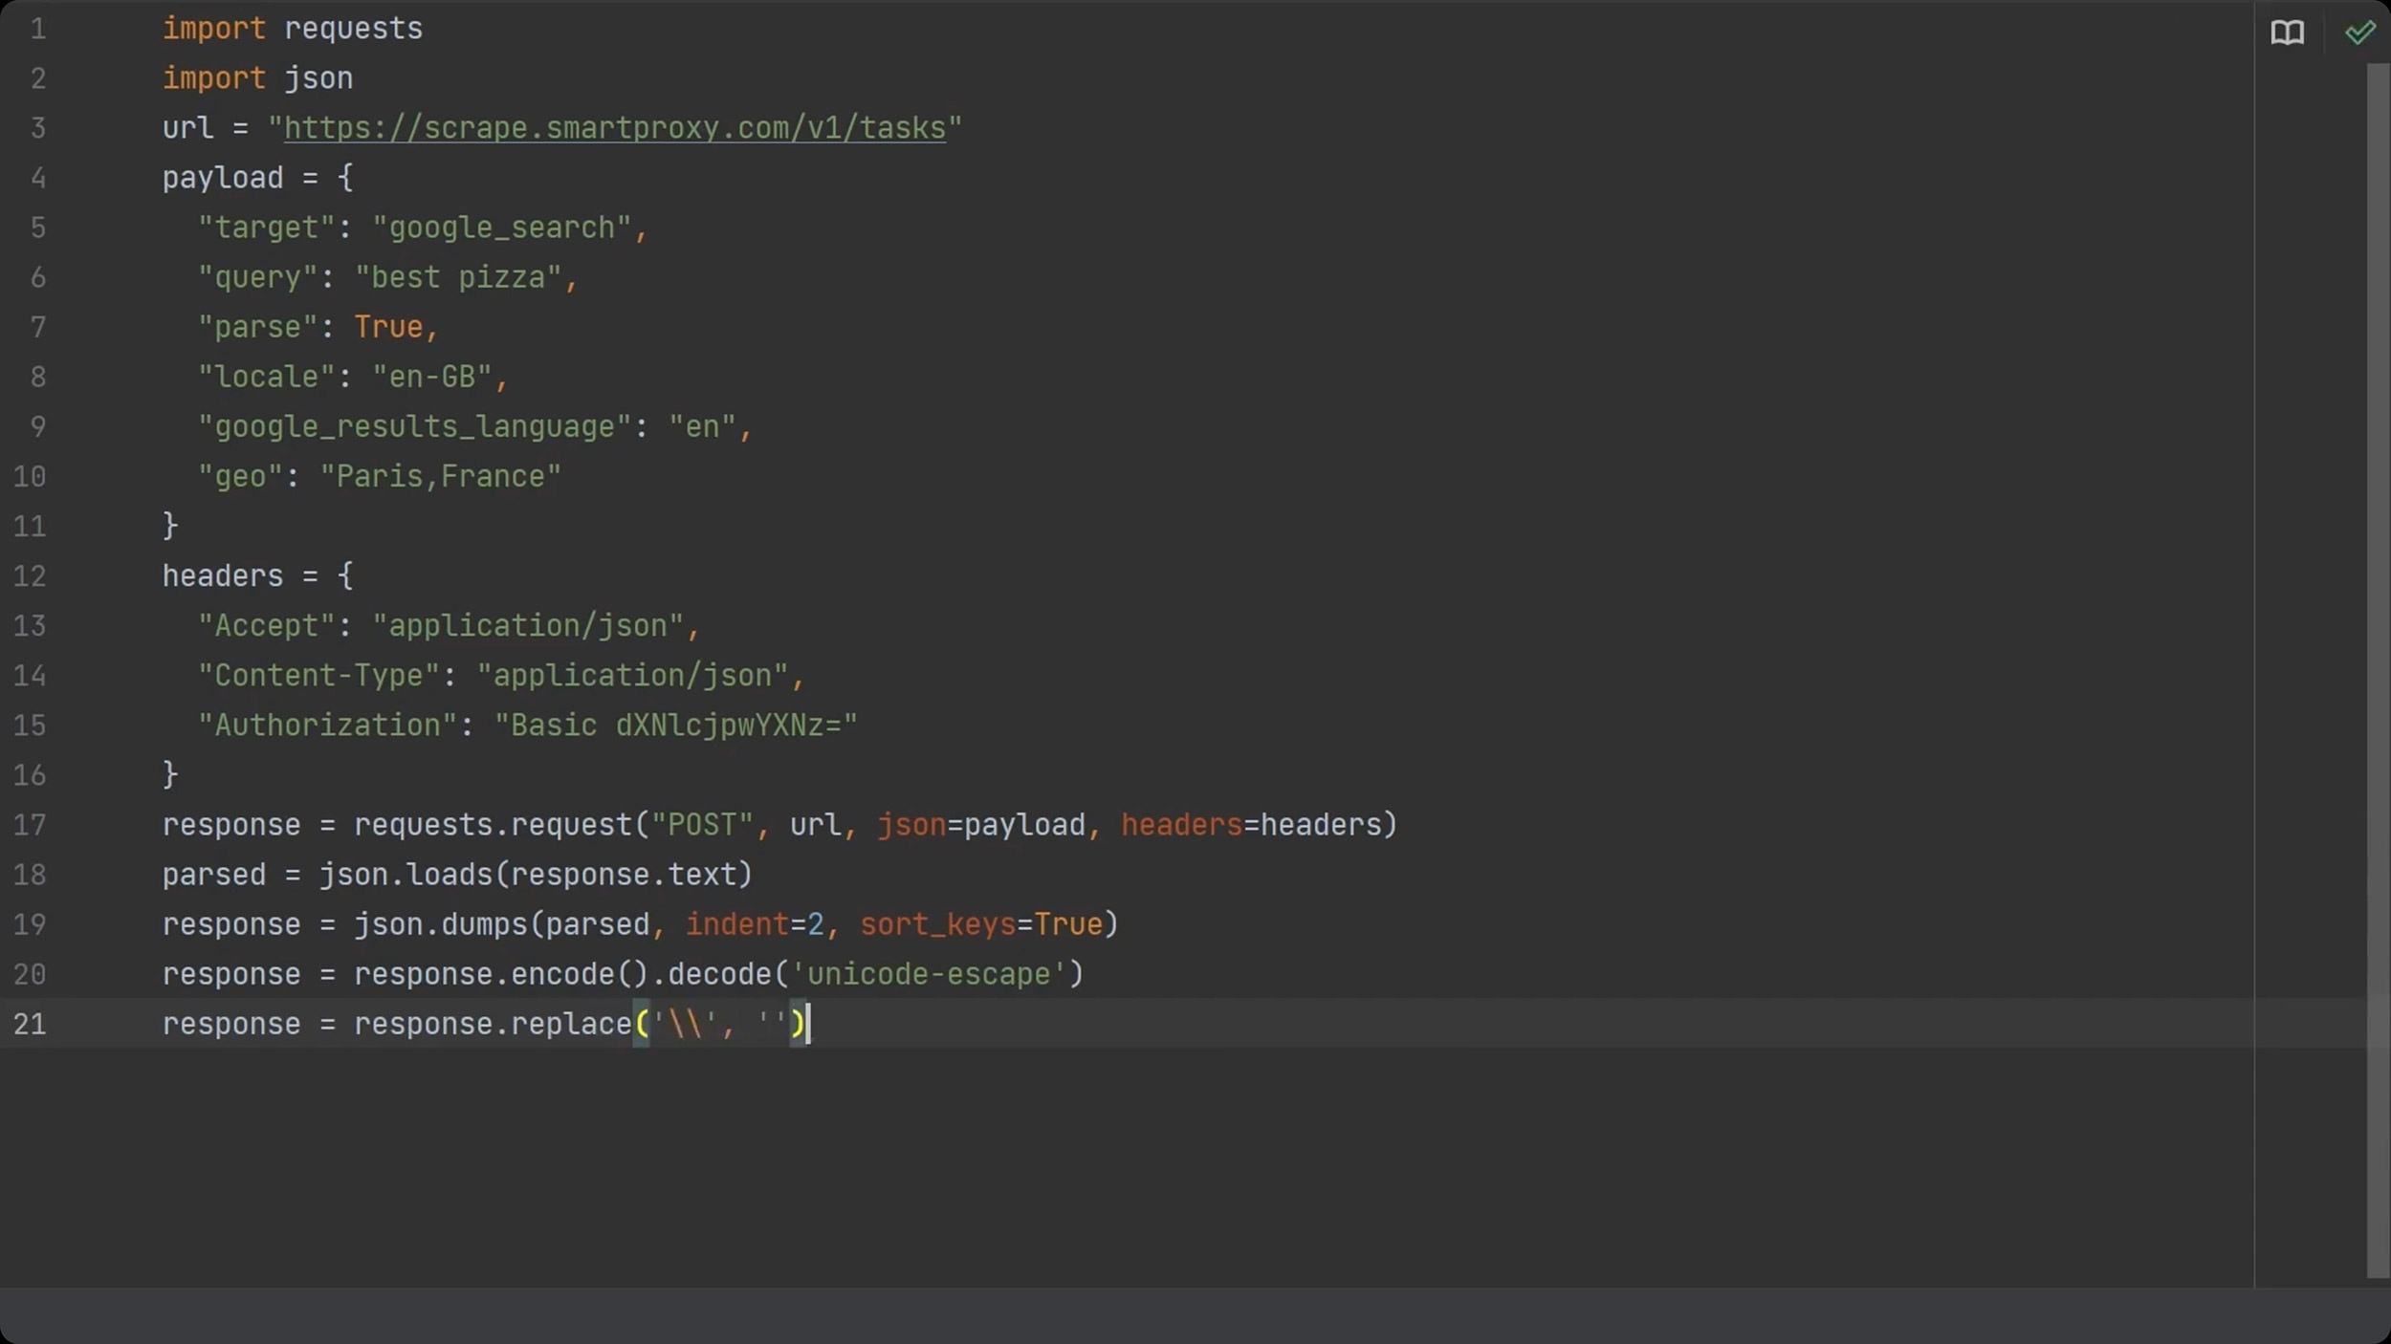
Task: Click the green inspections checkmark icon
Action: [x=2358, y=33]
